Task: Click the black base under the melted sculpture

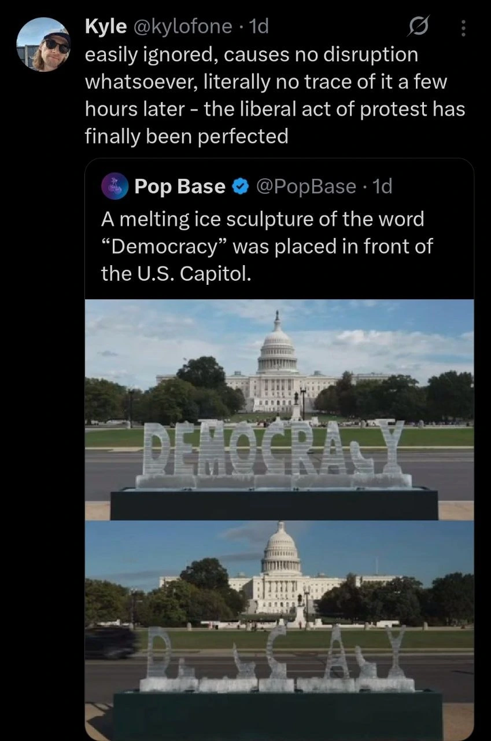Action: (x=278, y=715)
